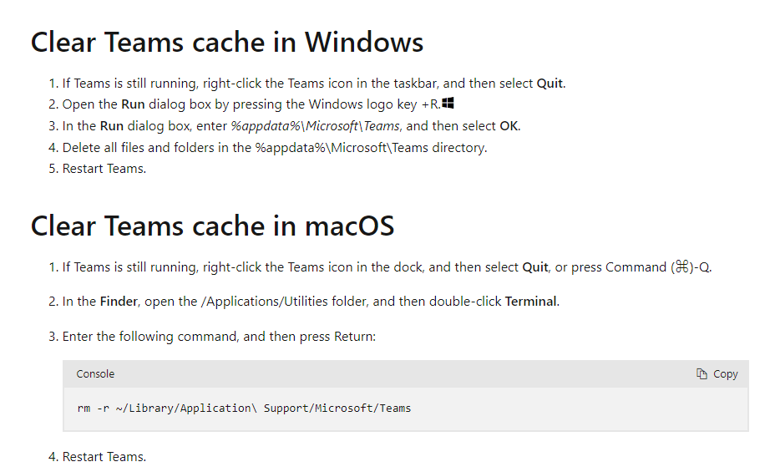Click the 'Clear Teams cache in Windows' heading

click(227, 42)
